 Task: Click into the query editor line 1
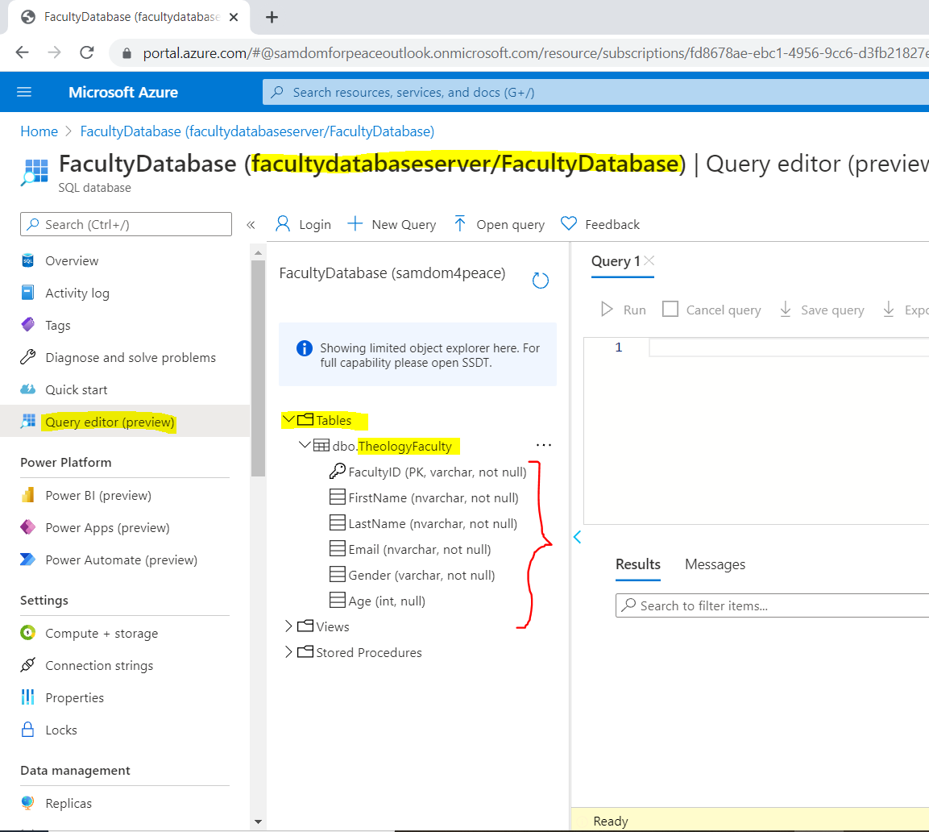789,347
